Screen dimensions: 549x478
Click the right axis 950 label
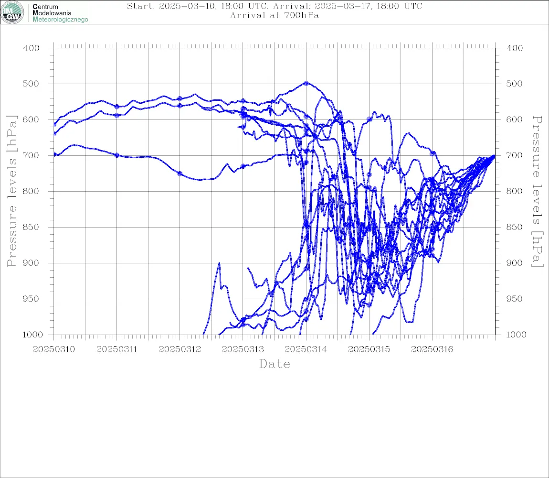coord(514,299)
